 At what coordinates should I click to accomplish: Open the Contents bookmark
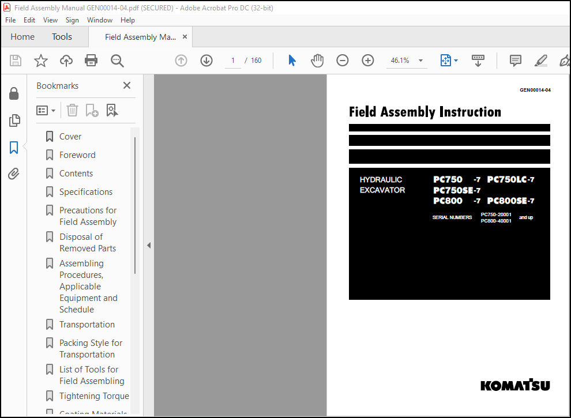click(76, 174)
